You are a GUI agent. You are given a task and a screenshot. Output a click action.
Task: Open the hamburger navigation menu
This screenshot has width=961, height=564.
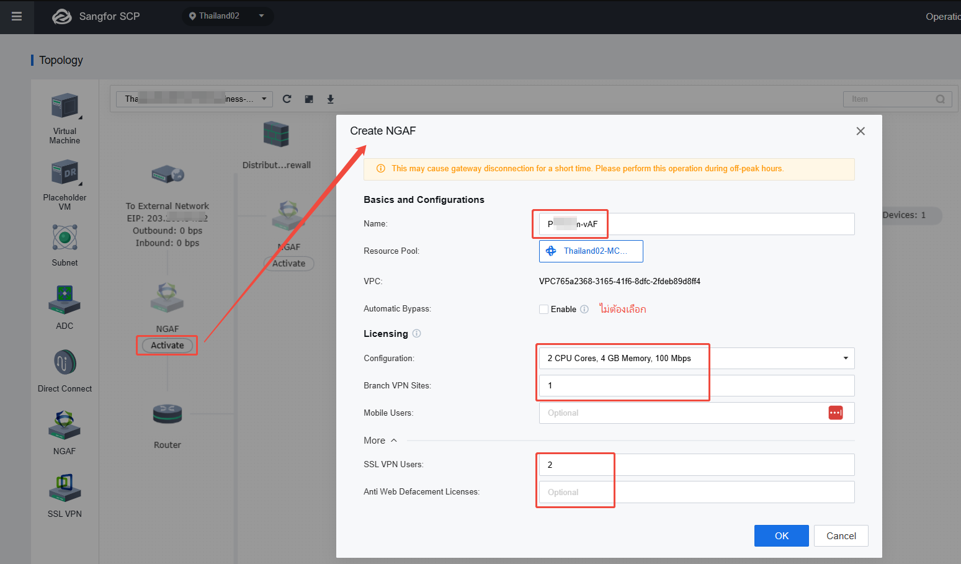(17, 17)
